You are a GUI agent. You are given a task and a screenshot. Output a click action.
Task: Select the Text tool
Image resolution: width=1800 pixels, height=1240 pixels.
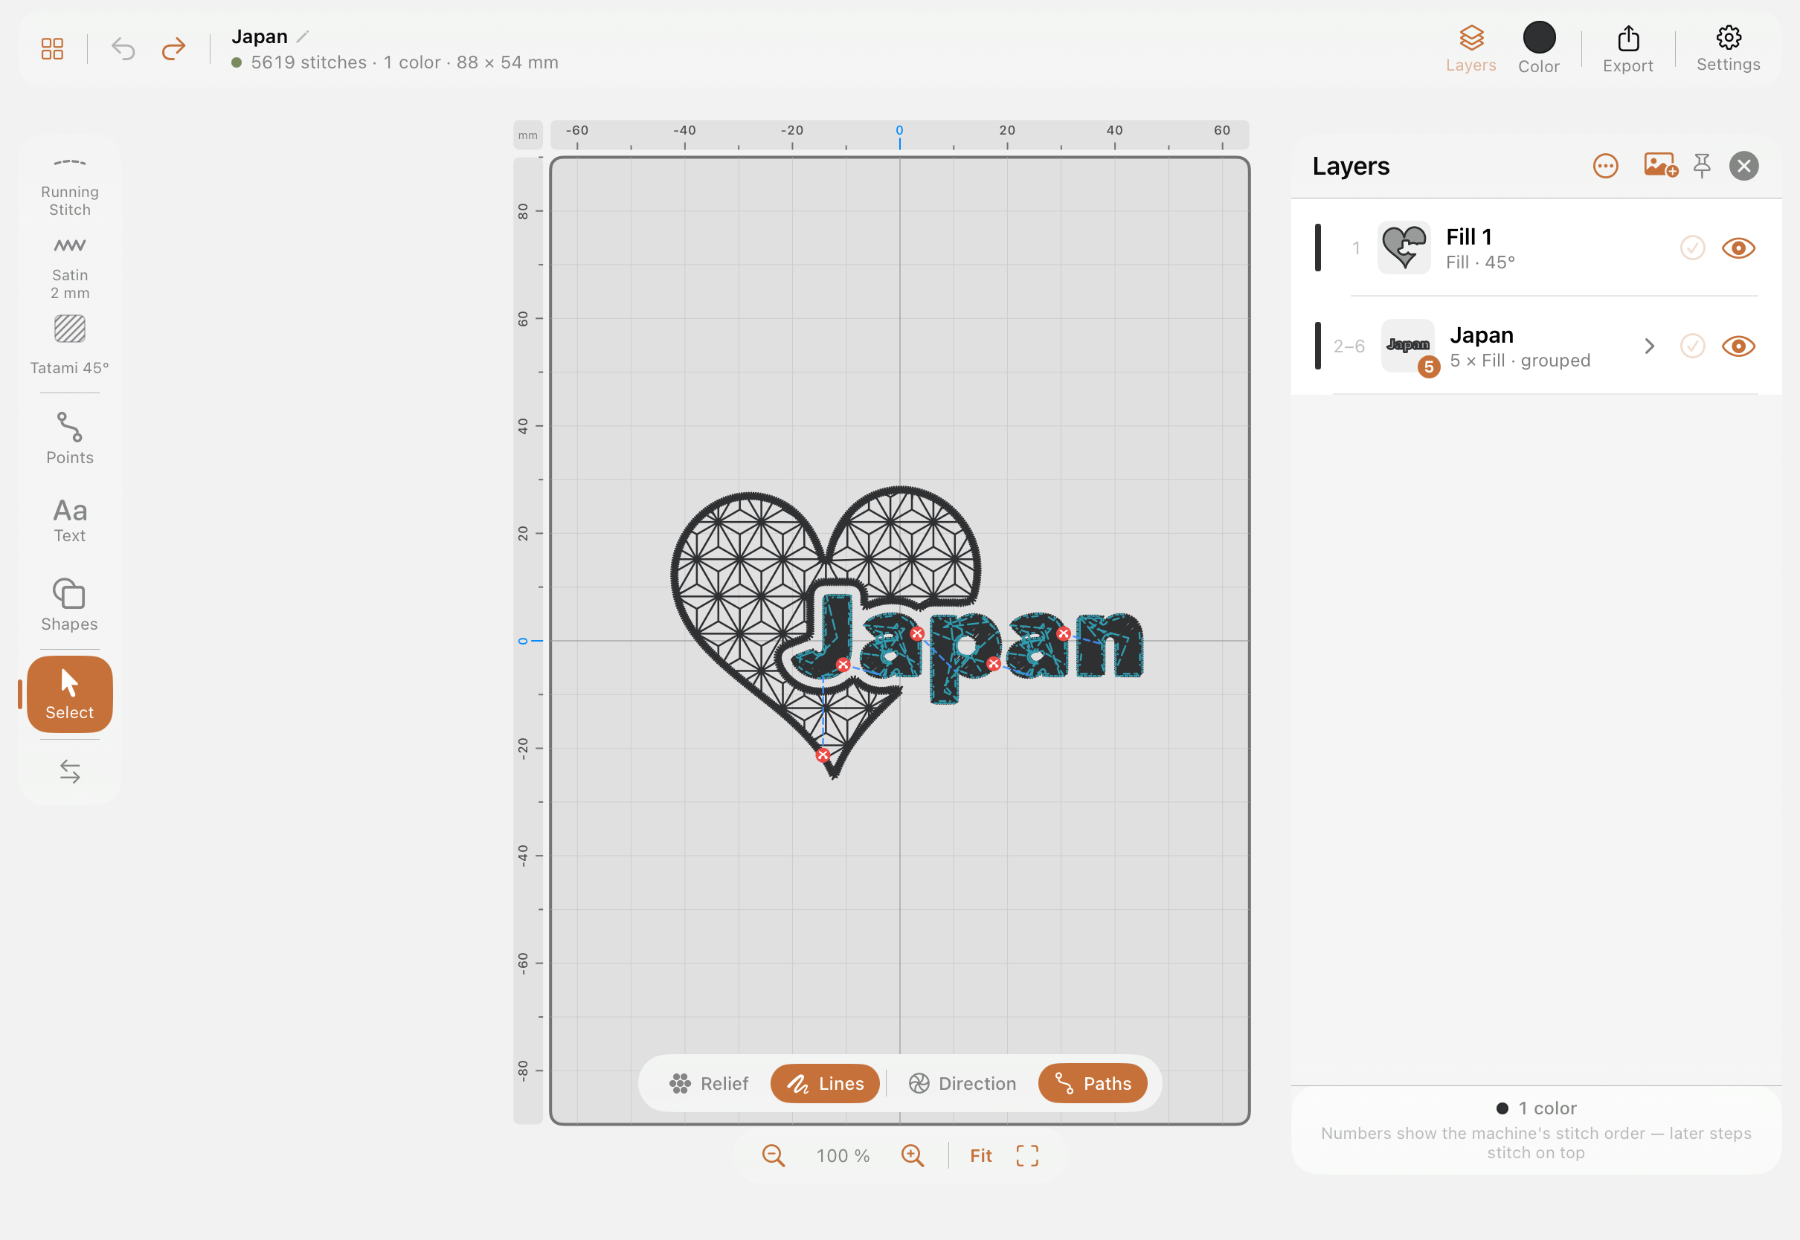pos(69,520)
